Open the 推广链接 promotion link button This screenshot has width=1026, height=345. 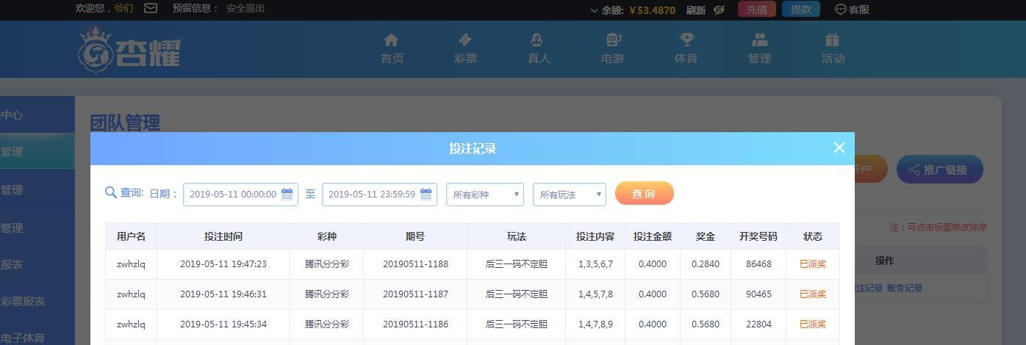coord(939,170)
